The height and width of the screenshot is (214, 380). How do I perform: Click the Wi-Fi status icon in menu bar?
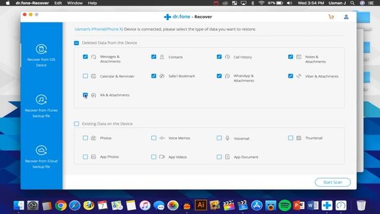(x=261, y=3)
